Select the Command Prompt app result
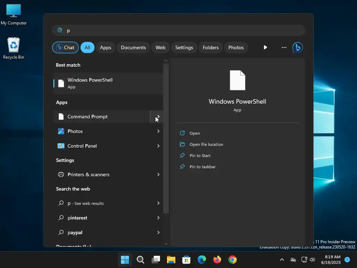The width and height of the screenshot is (357, 268). coord(101,117)
